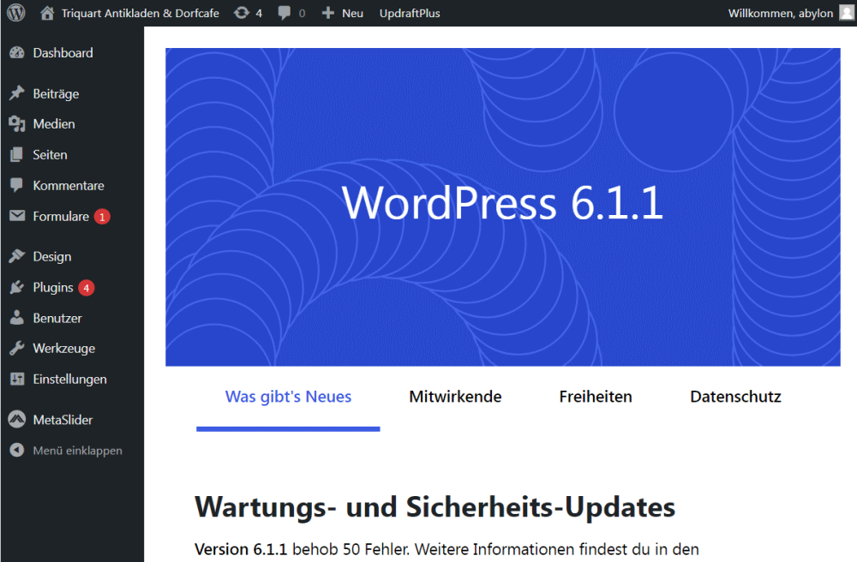
Task: Open UpdraftPlus in admin bar
Action: pos(410,13)
